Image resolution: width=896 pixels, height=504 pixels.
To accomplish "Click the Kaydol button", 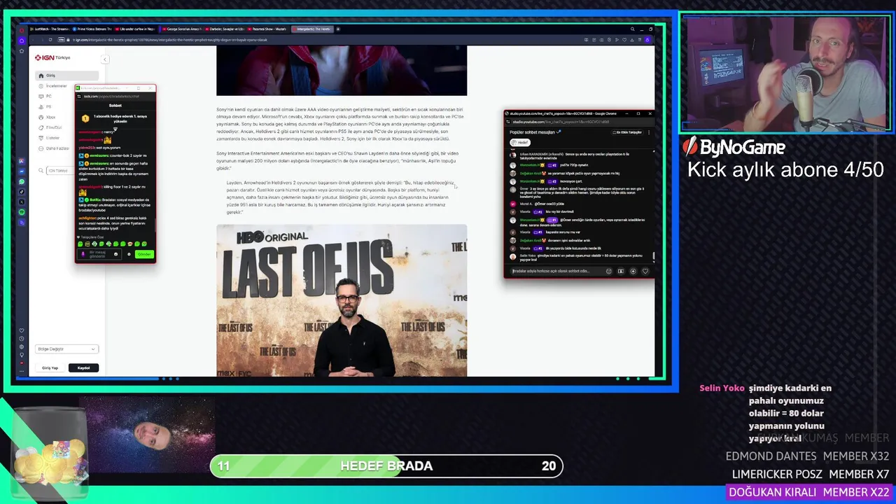I will tap(83, 367).
